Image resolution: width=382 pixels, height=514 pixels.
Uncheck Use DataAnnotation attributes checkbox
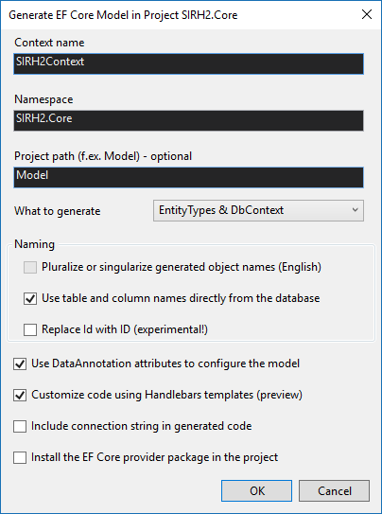tap(20, 363)
